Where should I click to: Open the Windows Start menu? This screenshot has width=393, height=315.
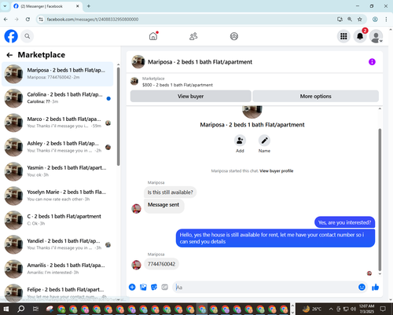(x=6, y=309)
